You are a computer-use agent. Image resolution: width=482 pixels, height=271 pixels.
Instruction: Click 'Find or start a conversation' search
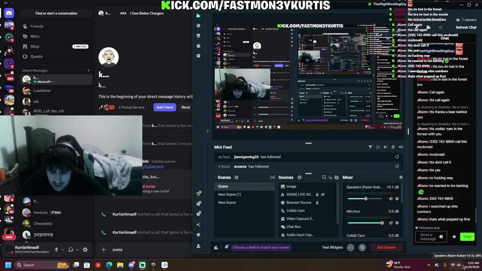[x=56, y=13]
